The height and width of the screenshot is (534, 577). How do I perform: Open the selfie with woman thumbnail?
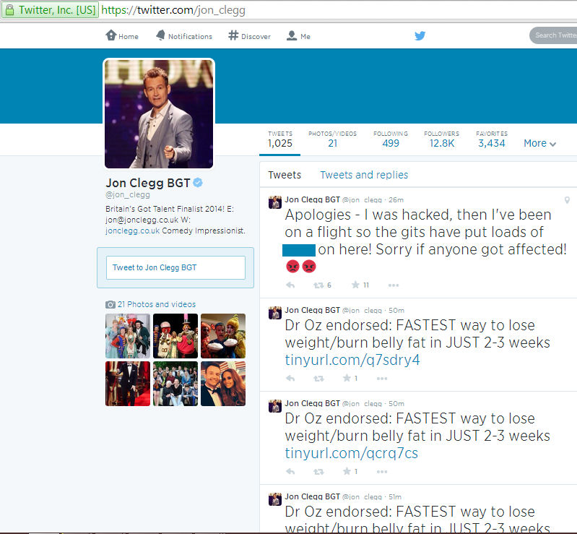(223, 384)
